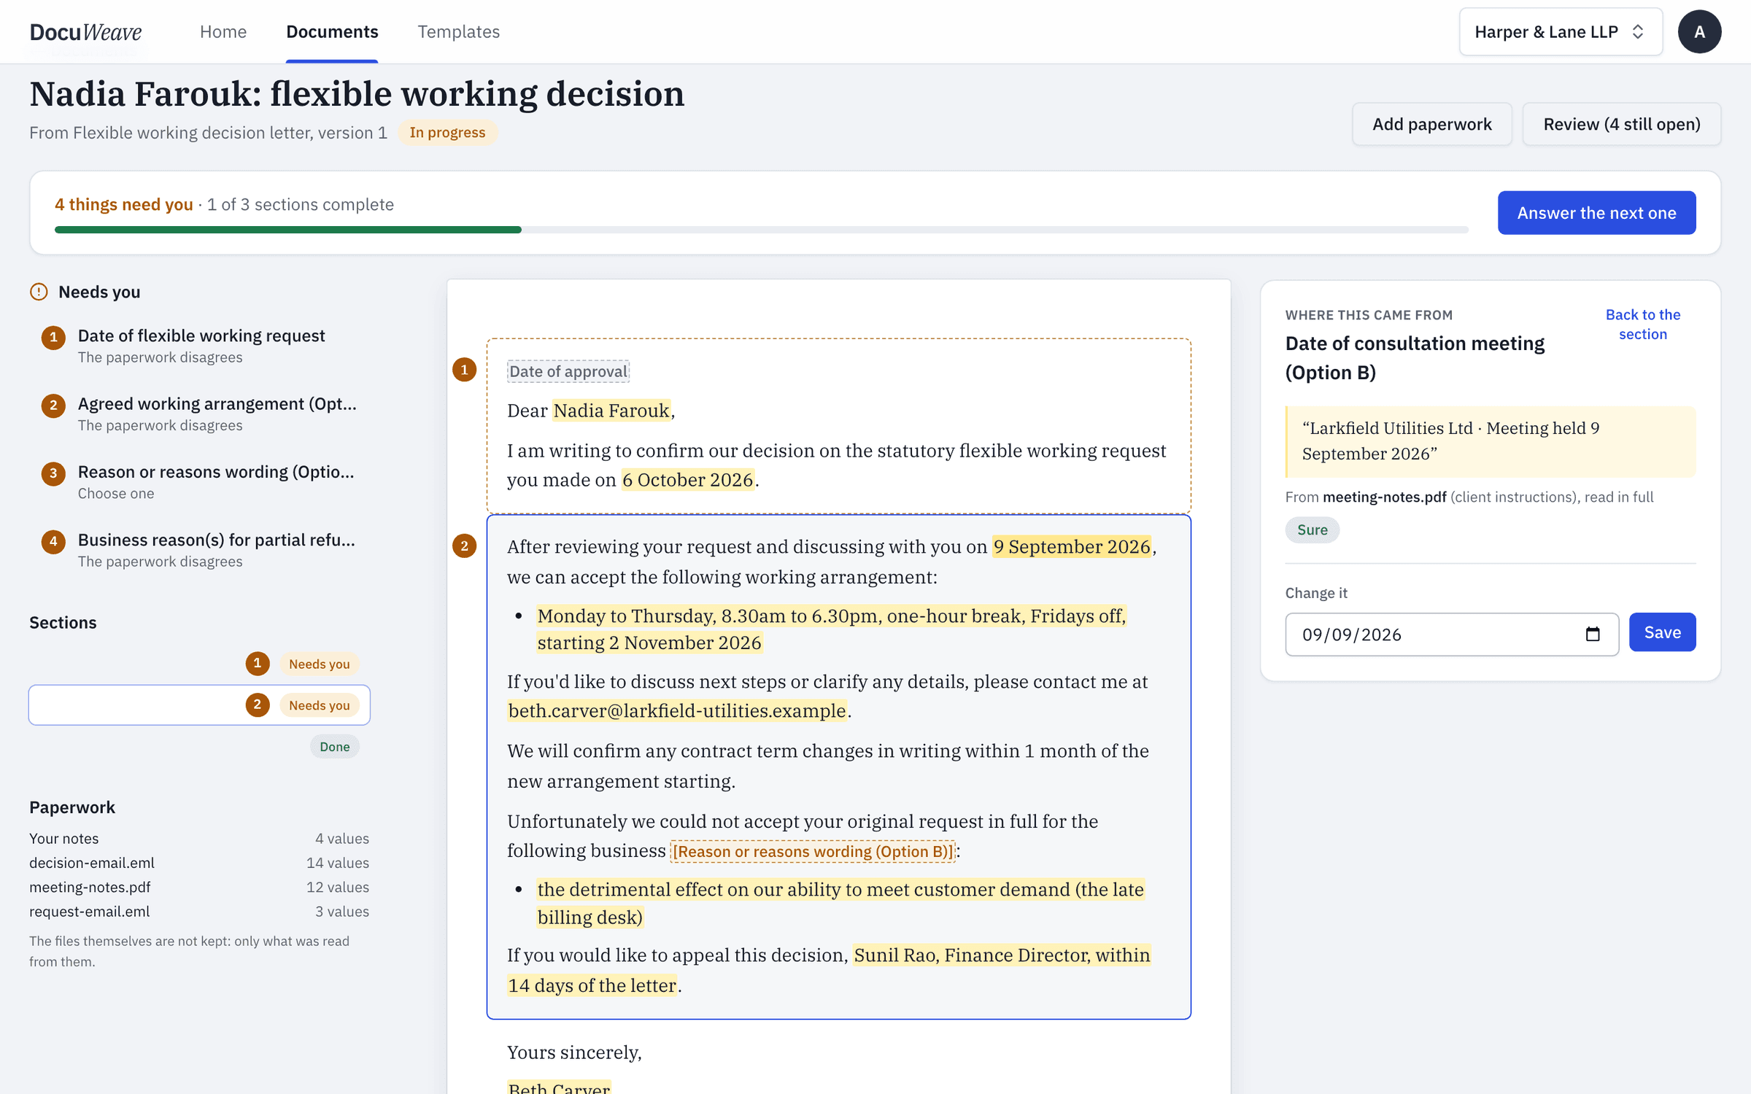1751x1094 pixels.
Task: Open the Templates tab
Action: click(x=458, y=31)
